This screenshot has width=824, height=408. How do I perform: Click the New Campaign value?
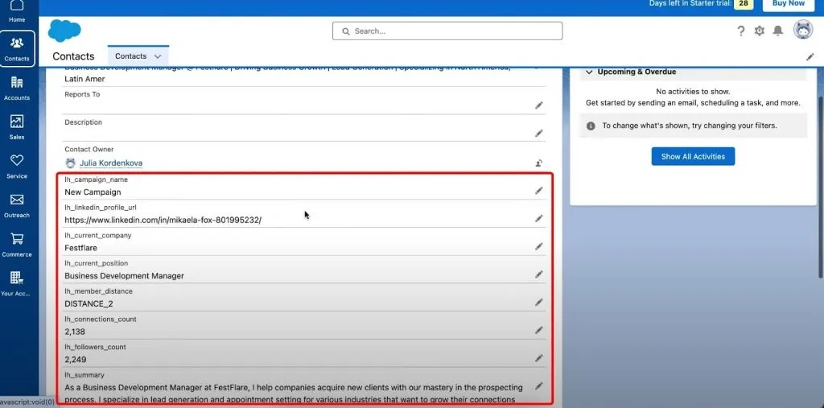[x=93, y=192]
